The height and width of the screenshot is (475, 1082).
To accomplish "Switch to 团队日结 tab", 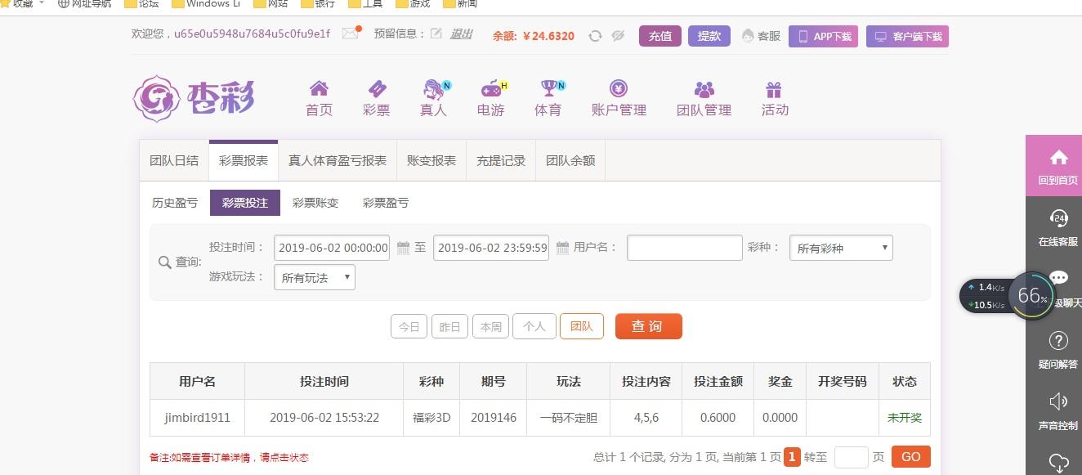I will pos(174,160).
